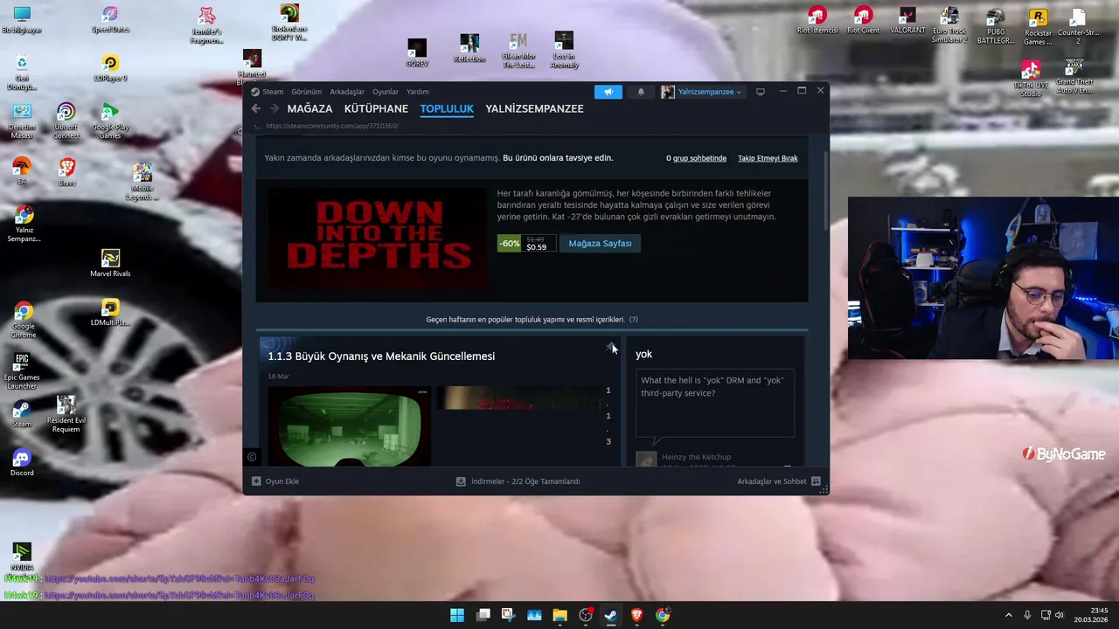Image resolution: width=1119 pixels, height=629 pixels.
Task: Click the Oyun Ekle plus icon
Action: tap(256, 481)
